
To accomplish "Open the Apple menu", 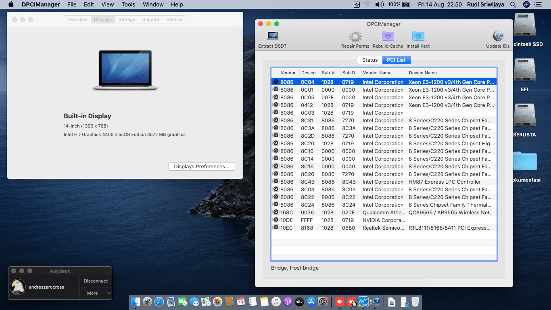I will [11, 4].
